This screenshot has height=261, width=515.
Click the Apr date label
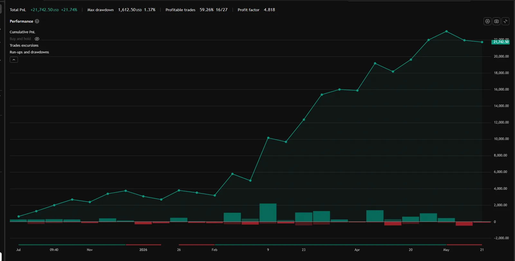tap(357, 250)
